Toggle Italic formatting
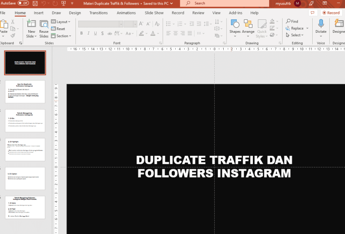 pos(88,33)
